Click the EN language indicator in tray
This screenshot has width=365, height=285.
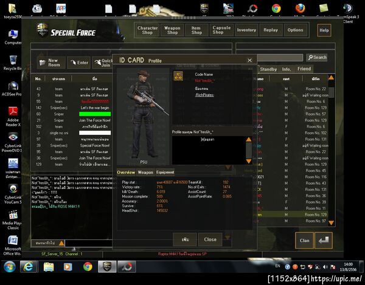pos(277,266)
